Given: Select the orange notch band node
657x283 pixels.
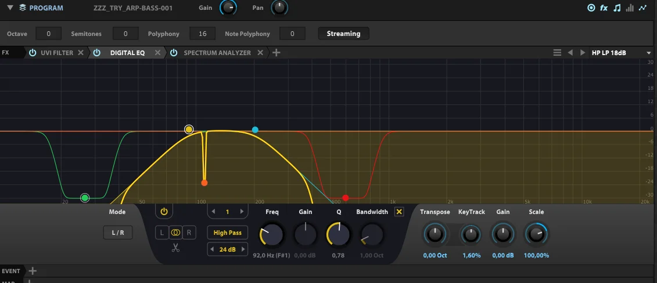Looking at the screenshot, I should pyautogui.click(x=204, y=183).
